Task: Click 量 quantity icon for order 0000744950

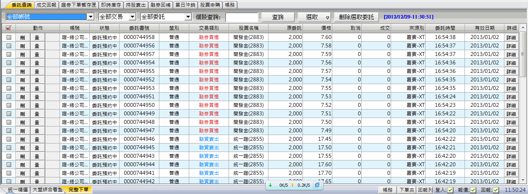Action: click(37, 105)
